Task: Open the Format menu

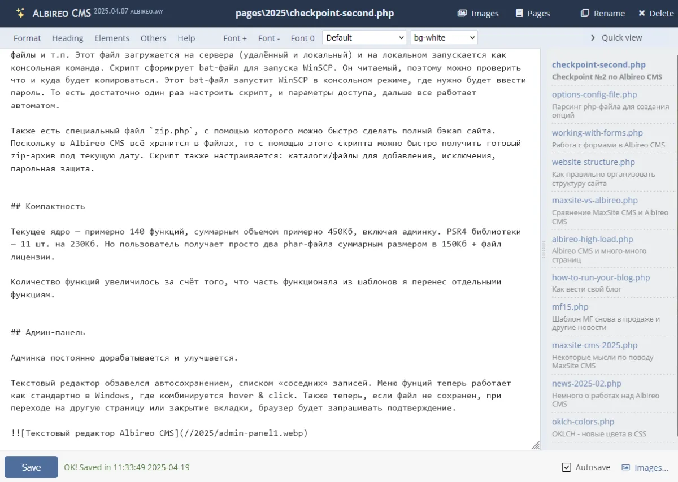Action: (27, 38)
